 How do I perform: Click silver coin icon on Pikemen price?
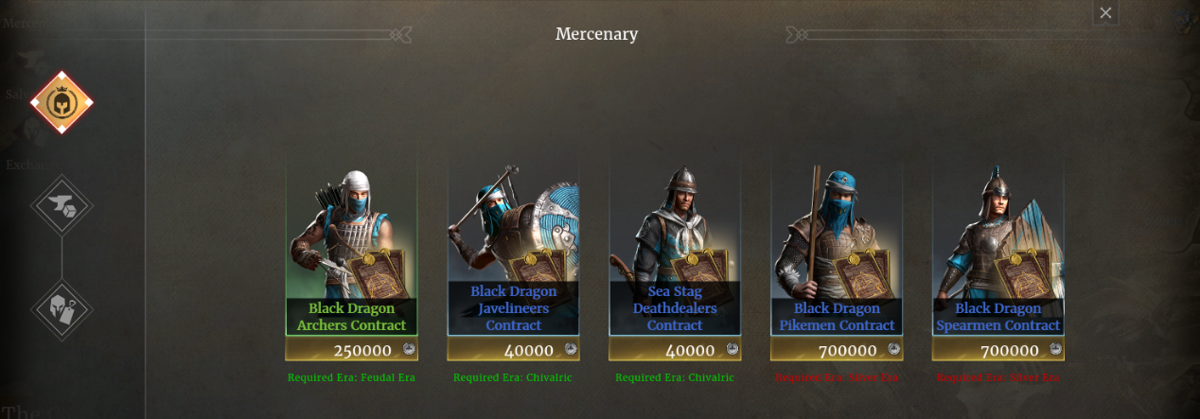point(894,350)
